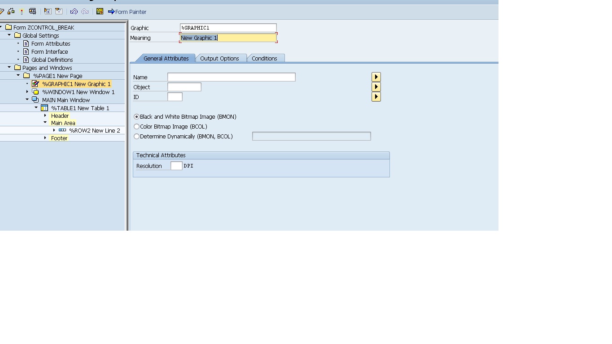Click the magic wand toolbar icon
Screen dimensions: 612x344
point(22,12)
